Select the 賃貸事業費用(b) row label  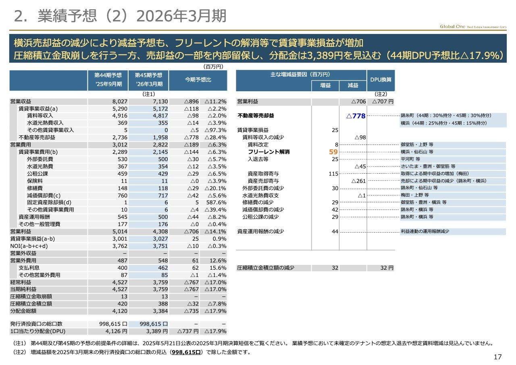[38, 152]
